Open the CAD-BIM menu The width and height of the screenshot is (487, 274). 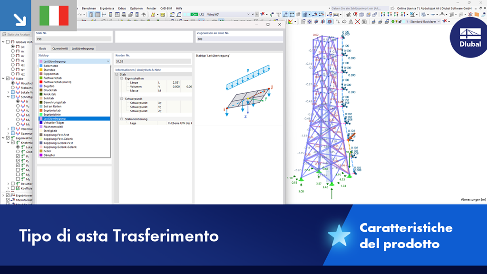[x=166, y=9]
